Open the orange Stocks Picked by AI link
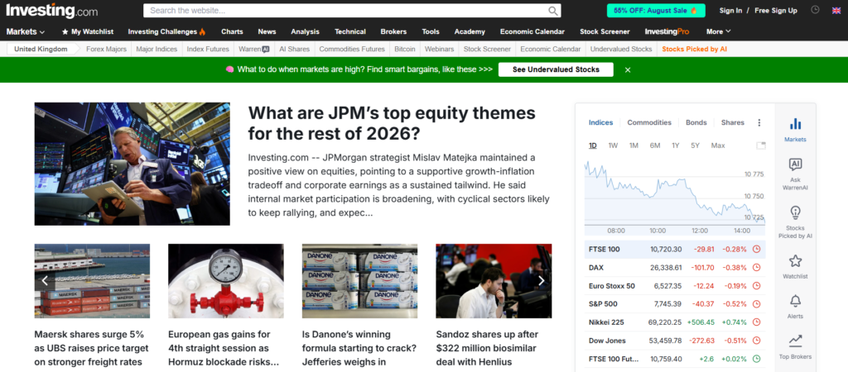The height and width of the screenshot is (372, 848). tap(695, 49)
